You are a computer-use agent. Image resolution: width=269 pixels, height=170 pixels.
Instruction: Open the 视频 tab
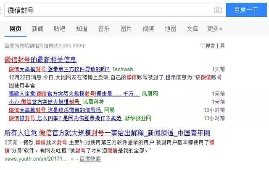[x=148, y=29]
